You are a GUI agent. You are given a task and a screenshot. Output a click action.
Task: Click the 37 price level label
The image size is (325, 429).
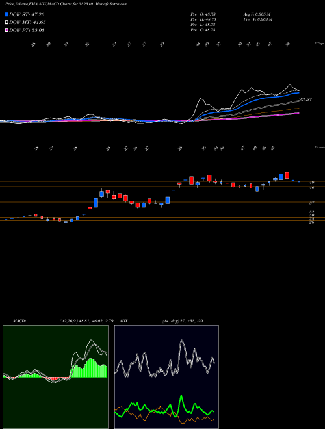pos(312,203)
